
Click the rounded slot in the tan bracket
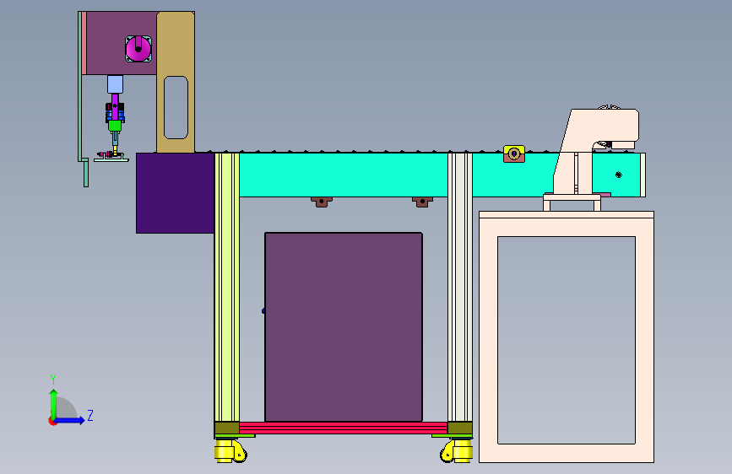point(176,108)
